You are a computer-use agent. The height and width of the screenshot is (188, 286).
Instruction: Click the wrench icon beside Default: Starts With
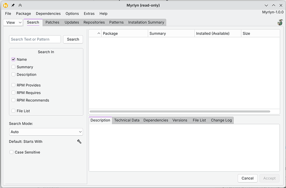(x=79, y=142)
